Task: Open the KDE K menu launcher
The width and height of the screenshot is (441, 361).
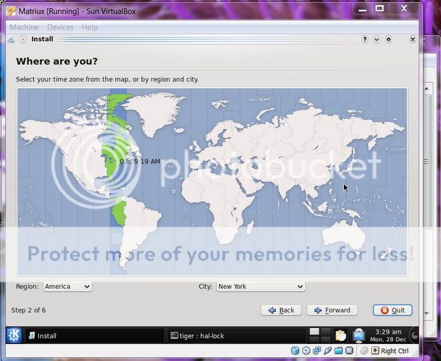Action: (14, 335)
